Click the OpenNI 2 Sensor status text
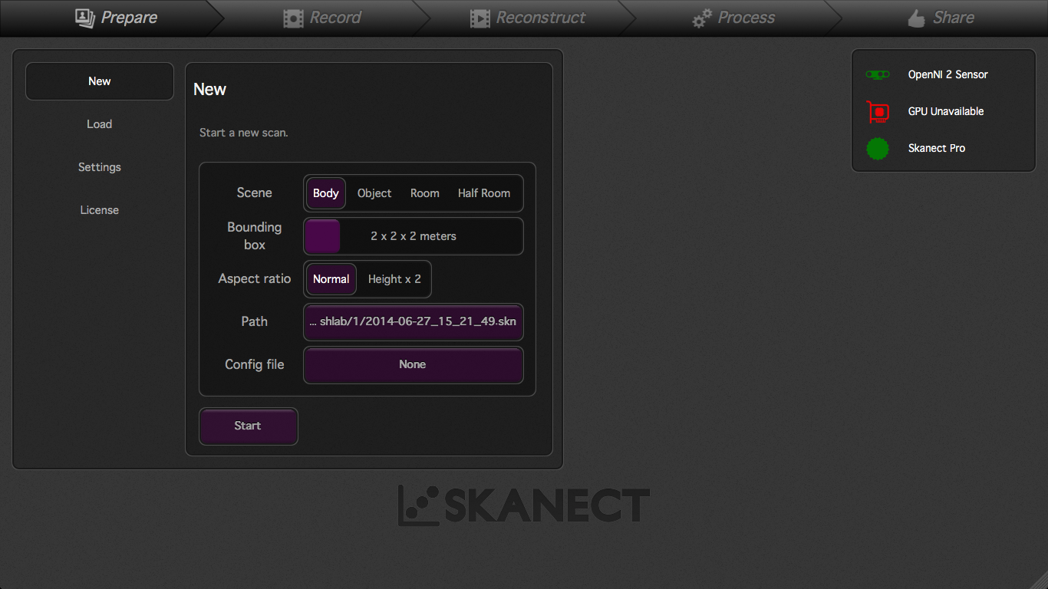 pos(947,74)
